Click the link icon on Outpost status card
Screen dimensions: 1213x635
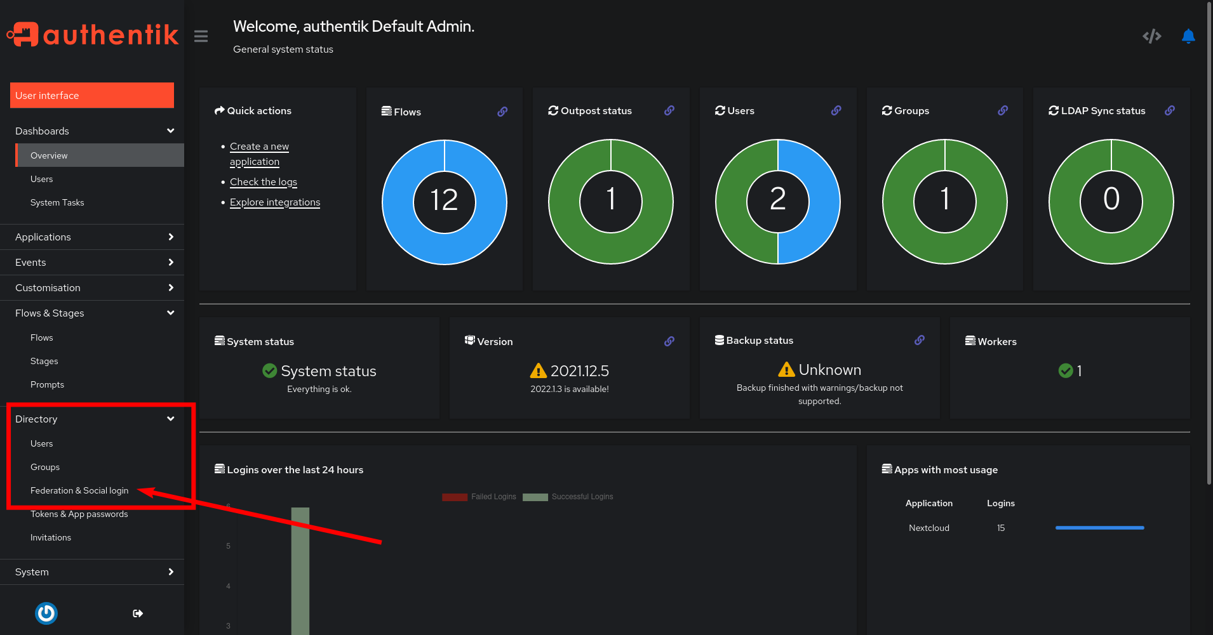point(669,110)
